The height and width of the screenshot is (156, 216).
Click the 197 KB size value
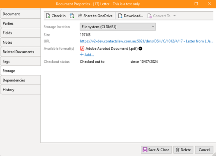click(85, 35)
